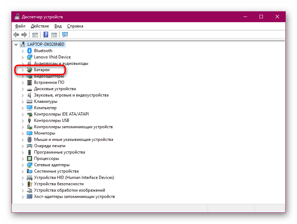Screen dimensions: 297x224
Task: Open the Вид menu
Action: coord(58,26)
